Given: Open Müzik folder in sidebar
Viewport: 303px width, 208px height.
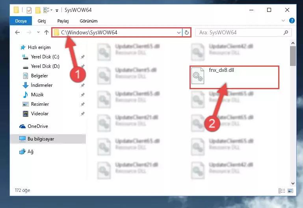Looking at the screenshot, I should (33, 95).
